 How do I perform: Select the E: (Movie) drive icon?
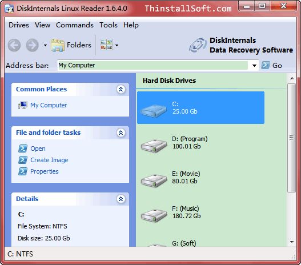[154, 181]
